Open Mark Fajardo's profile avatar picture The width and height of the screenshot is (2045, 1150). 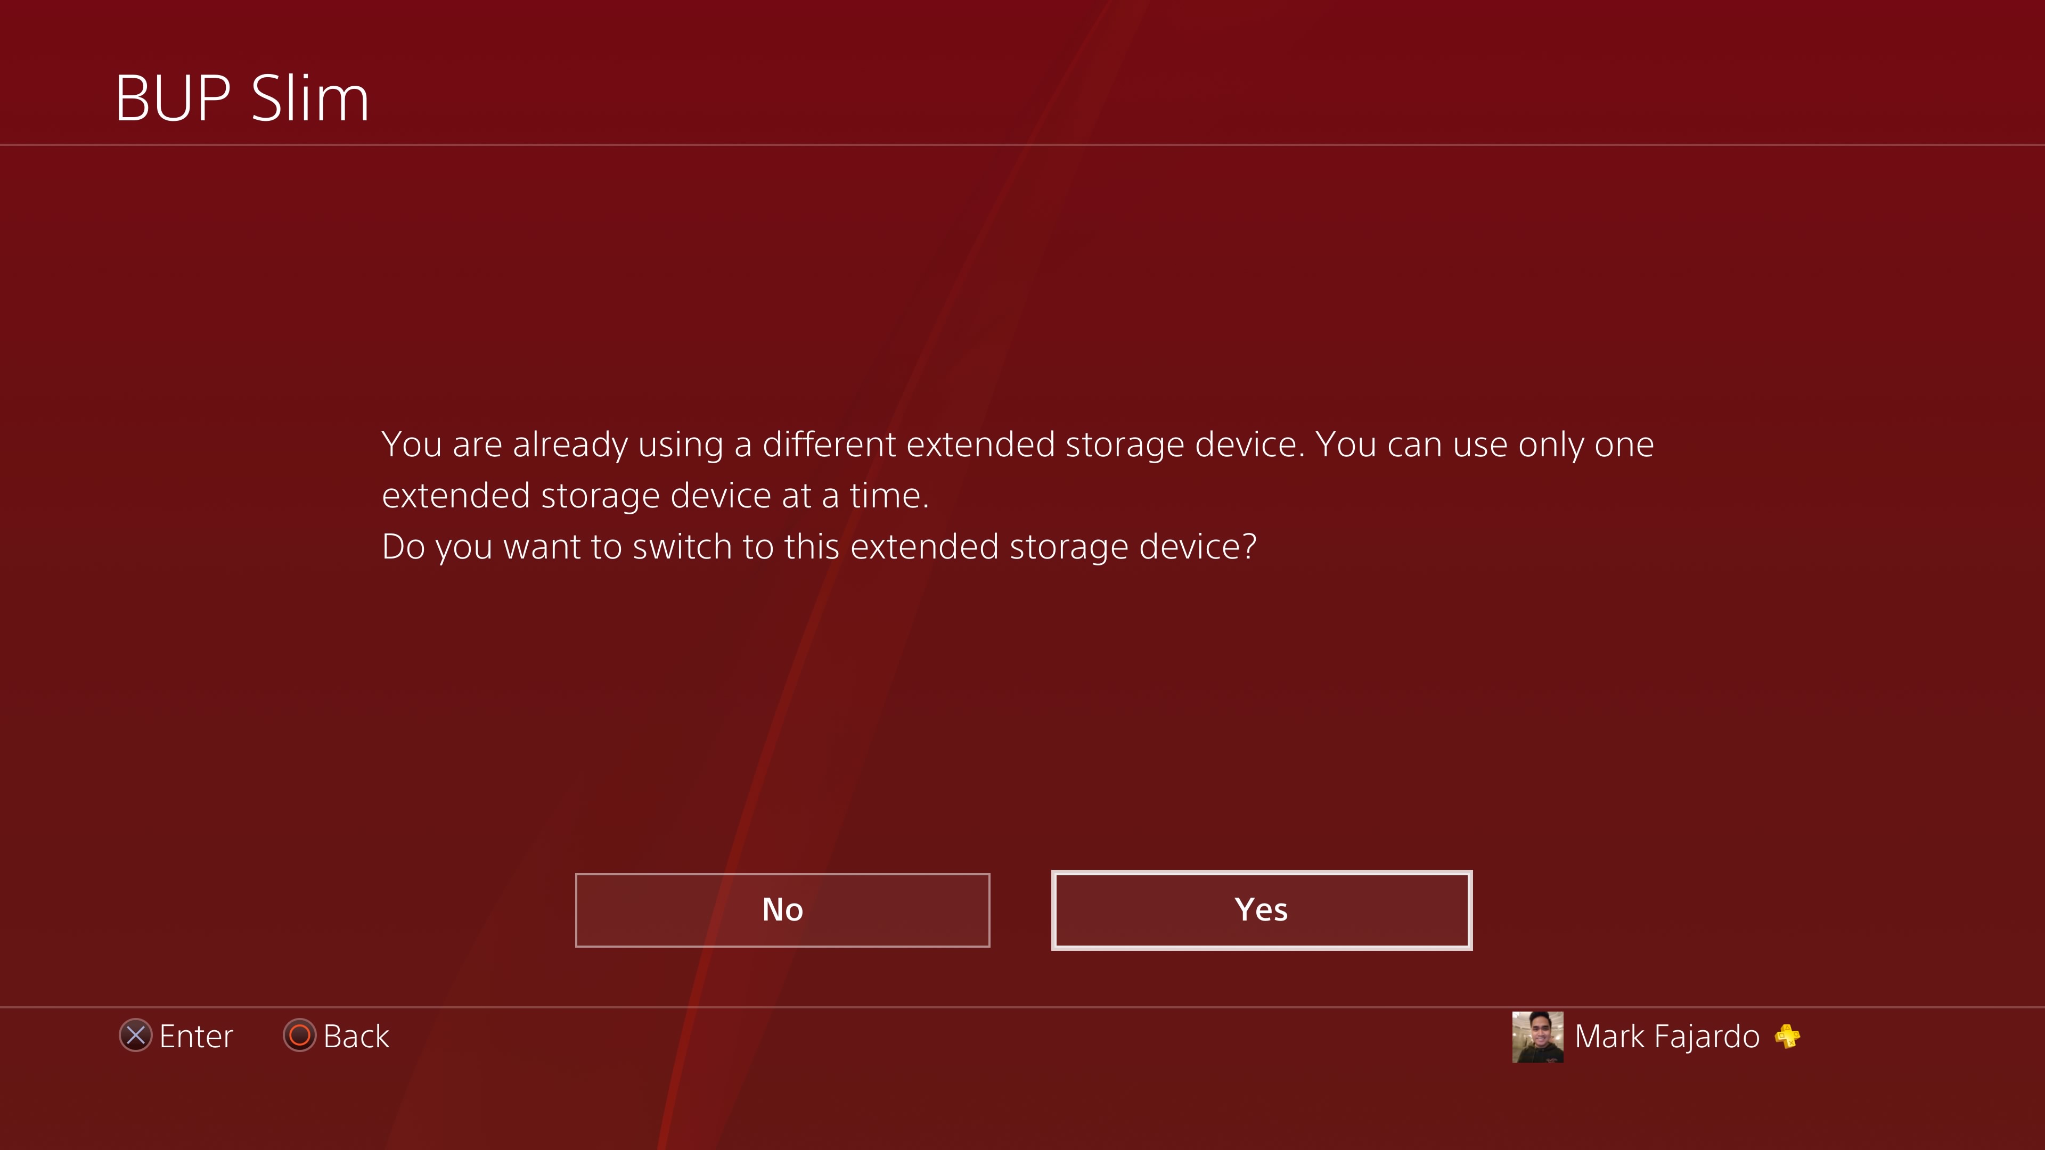1537,1037
